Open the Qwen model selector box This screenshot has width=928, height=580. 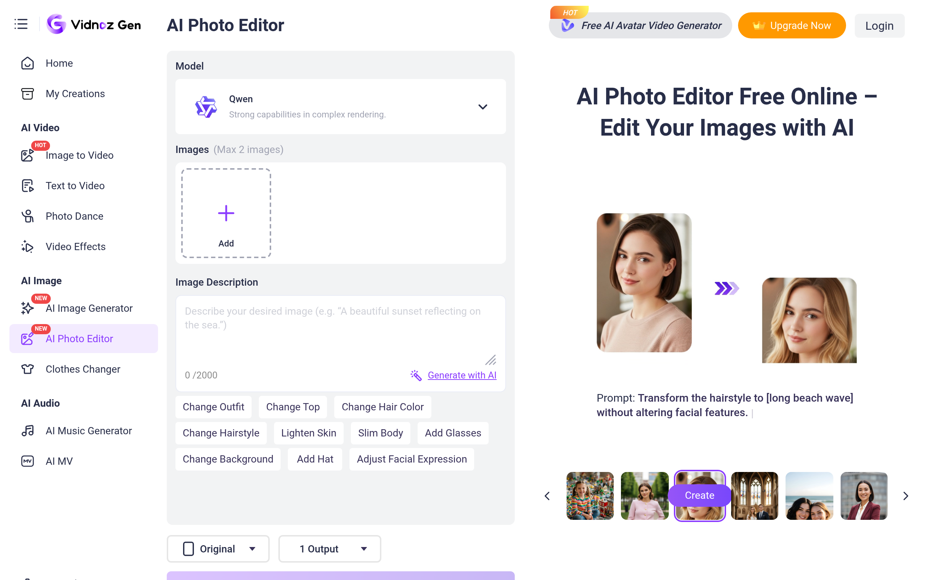coord(340,107)
